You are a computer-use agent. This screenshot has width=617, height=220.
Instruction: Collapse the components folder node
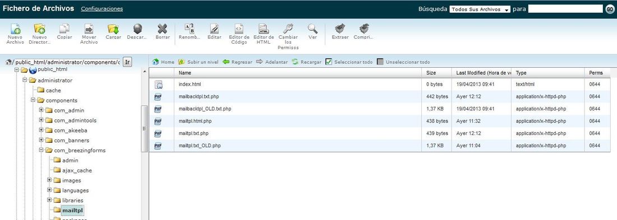pyautogui.click(x=33, y=100)
